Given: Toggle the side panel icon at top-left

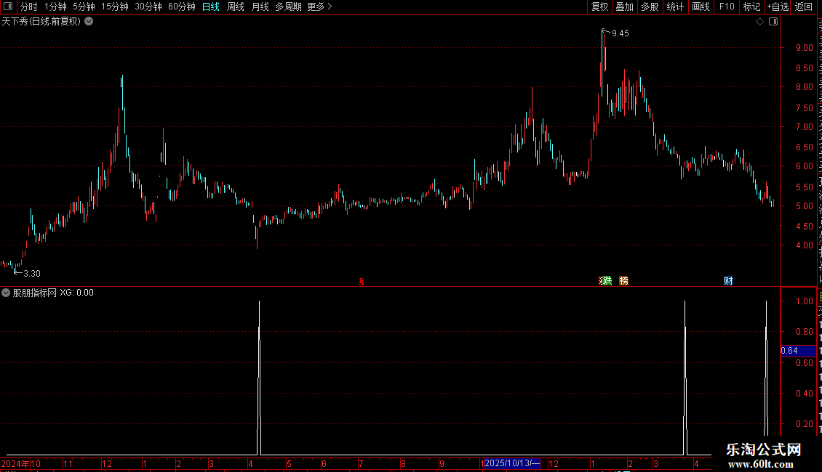Looking at the screenshot, I should [8, 7].
